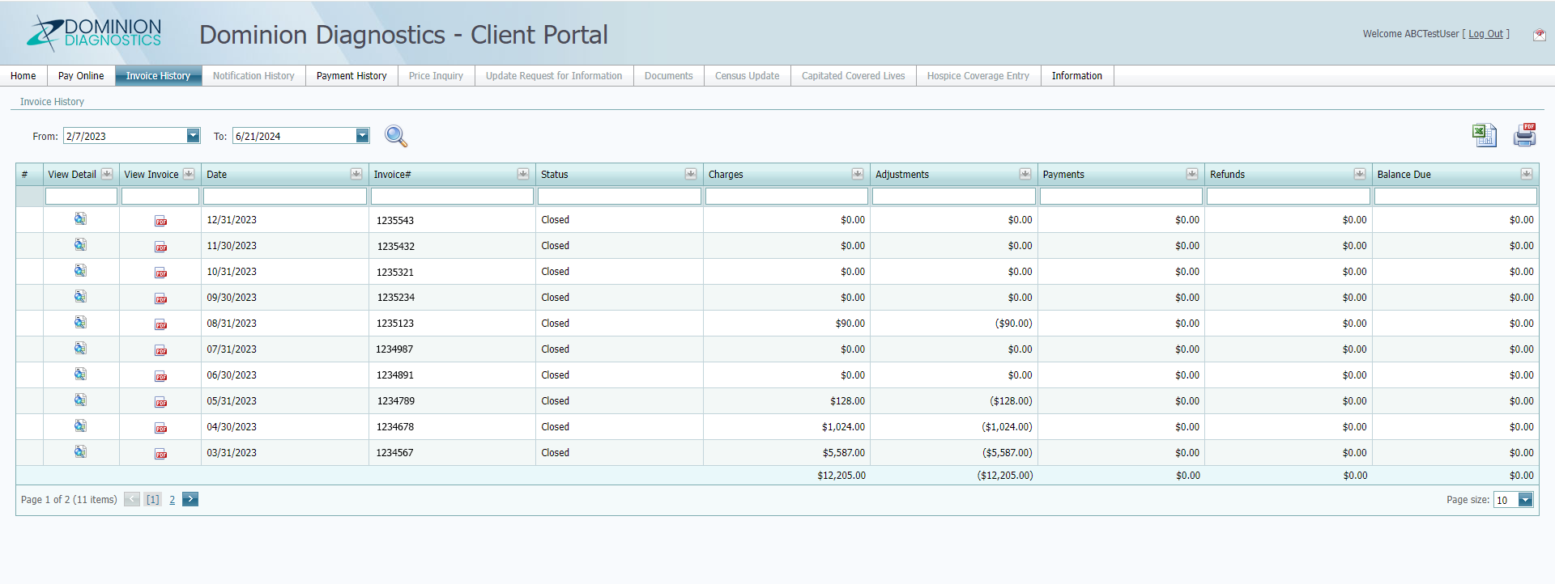
Task: Open Balance Due column filter menu
Action: [1527, 174]
